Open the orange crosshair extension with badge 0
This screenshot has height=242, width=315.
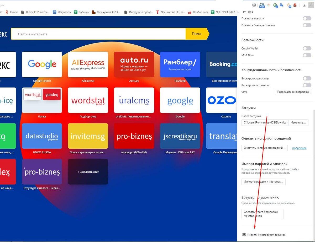coord(289,5)
